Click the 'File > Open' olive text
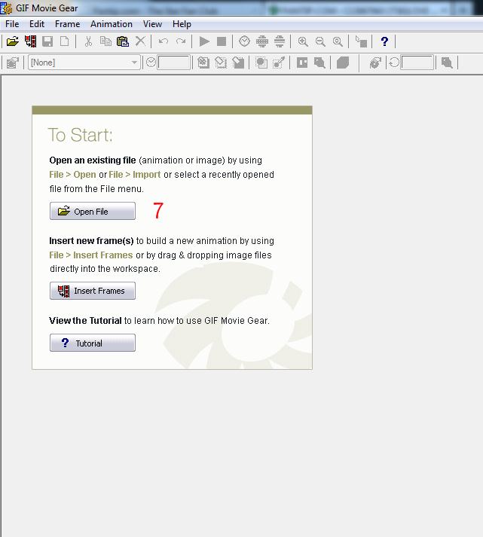The height and width of the screenshot is (537, 483). pyautogui.click(x=72, y=175)
